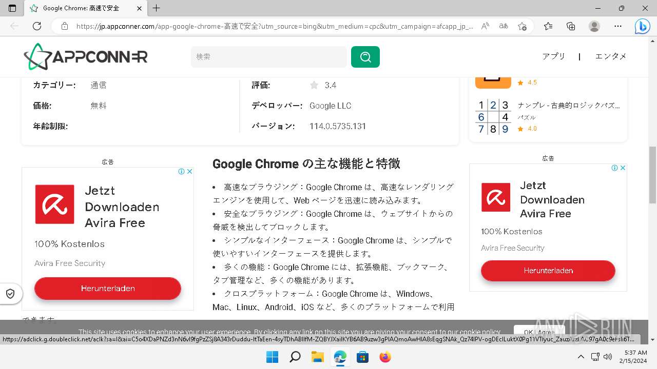Click the green search magnifier button

click(x=365, y=57)
